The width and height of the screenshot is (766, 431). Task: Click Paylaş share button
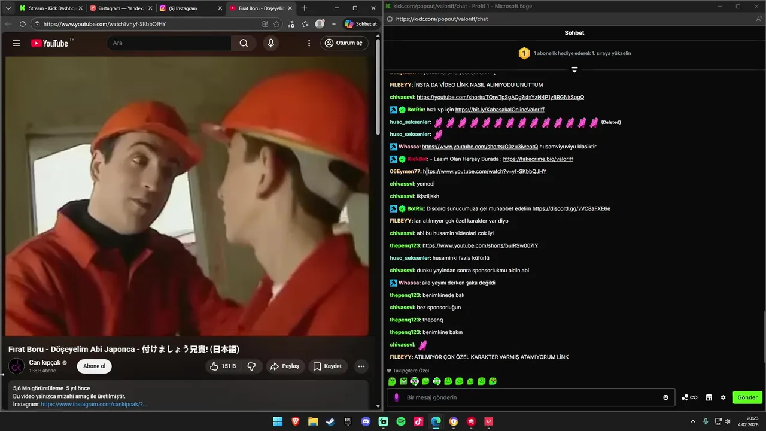click(x=284, y=366)
